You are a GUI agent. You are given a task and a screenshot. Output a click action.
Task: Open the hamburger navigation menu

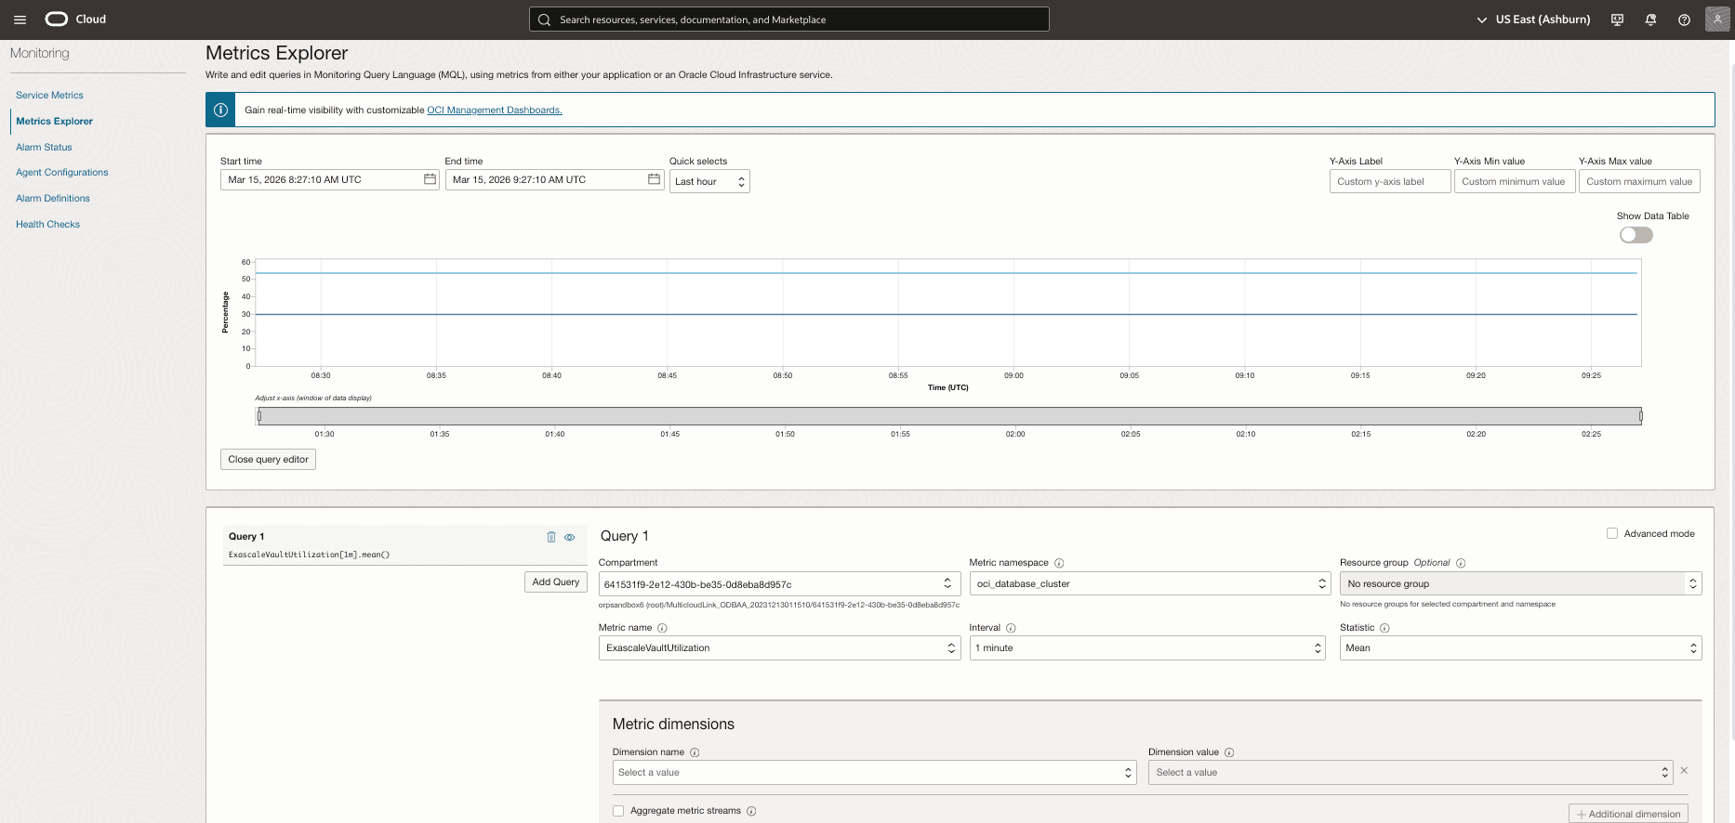[x=20, y=20]
